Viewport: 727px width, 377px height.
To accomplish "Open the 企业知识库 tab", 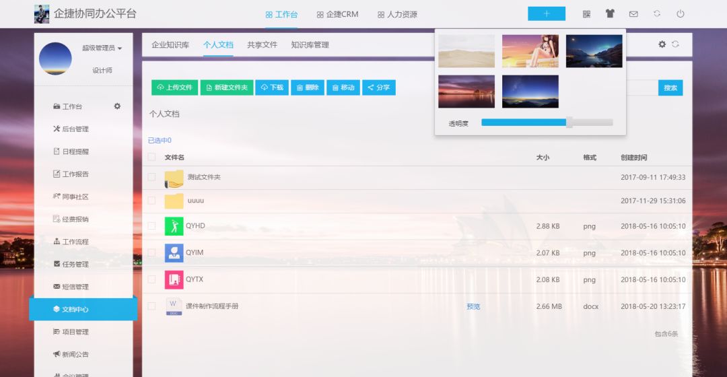I will (x=170, y=45).
